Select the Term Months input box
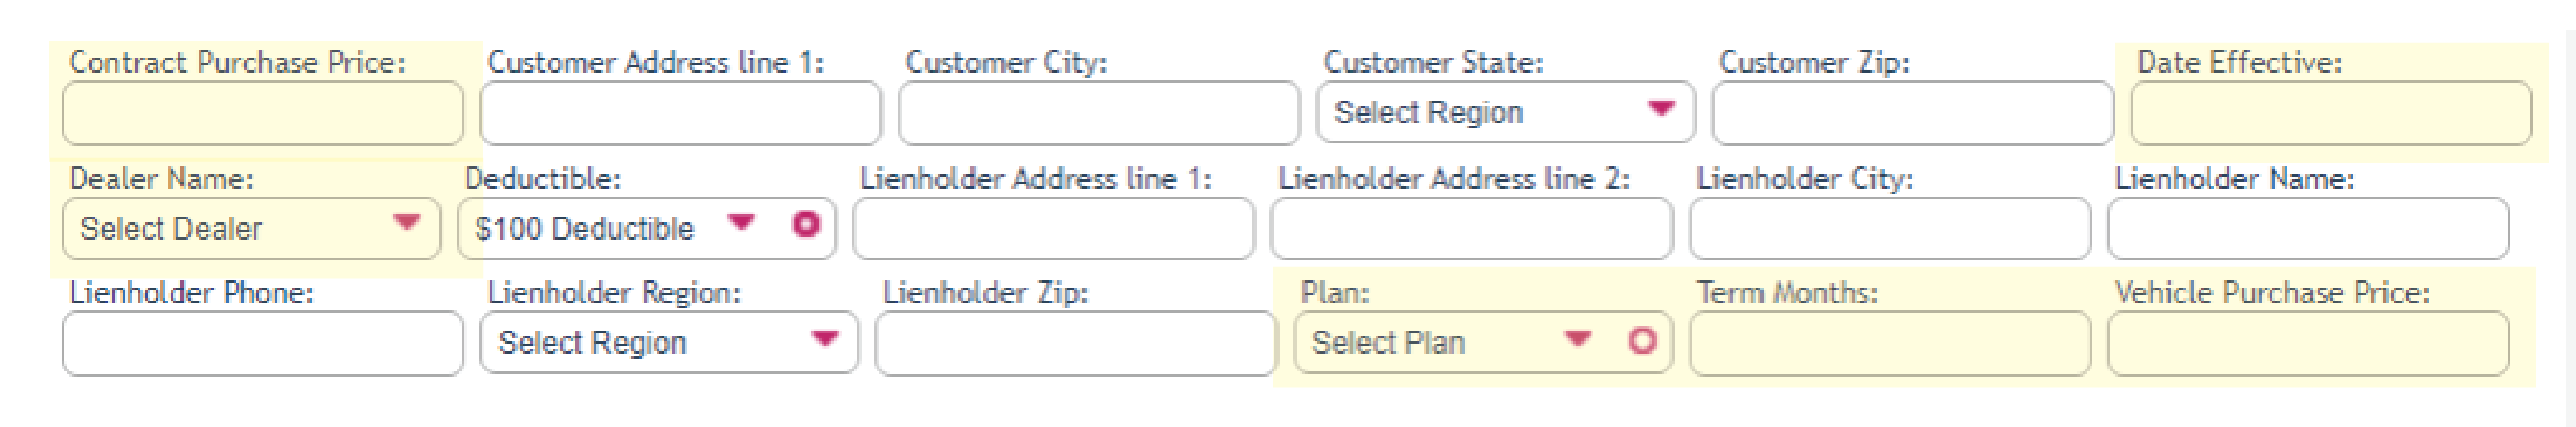The image size is (2576, 427). [x=1890, y=343]
